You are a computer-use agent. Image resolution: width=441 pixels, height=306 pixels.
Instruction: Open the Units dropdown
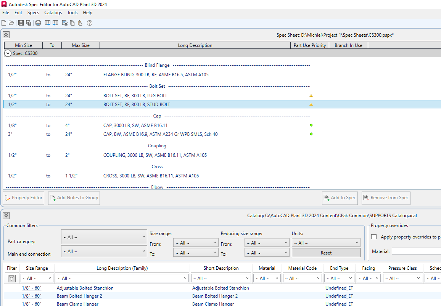point(326,243)
